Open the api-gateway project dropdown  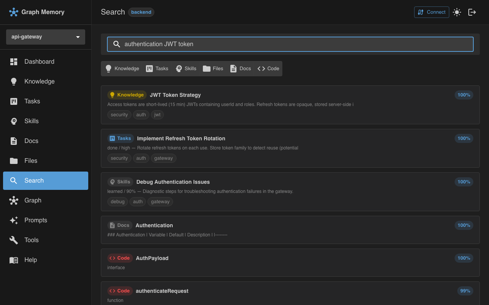(x=45, y=37)
